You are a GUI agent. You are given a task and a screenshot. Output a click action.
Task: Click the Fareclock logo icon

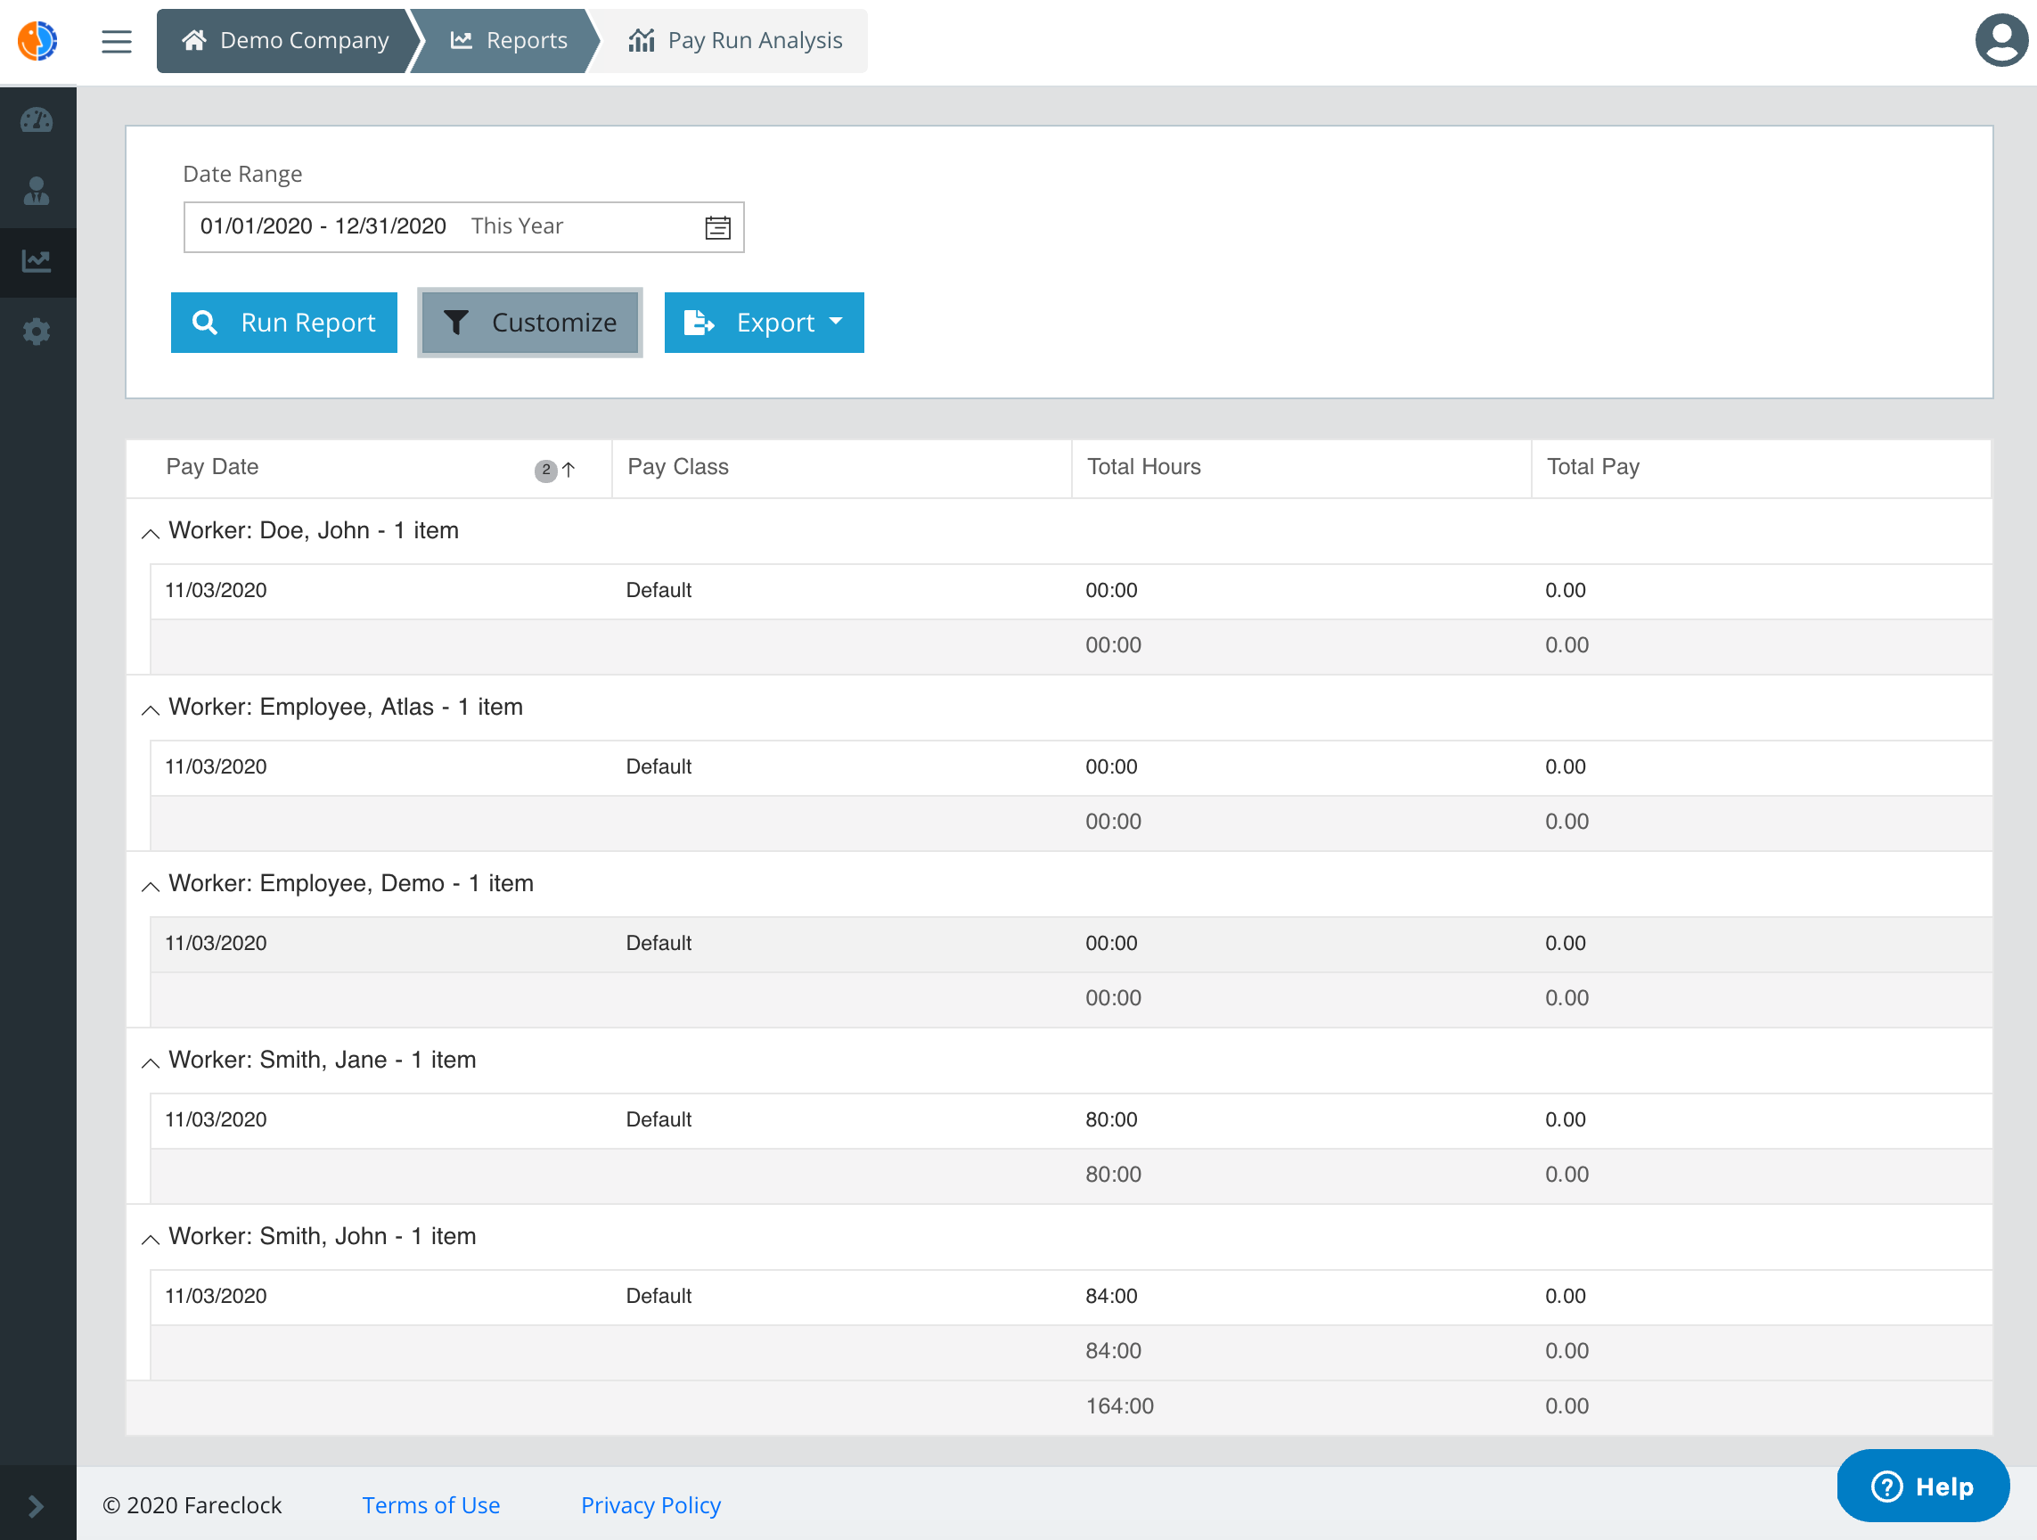(x=37, y=40)
